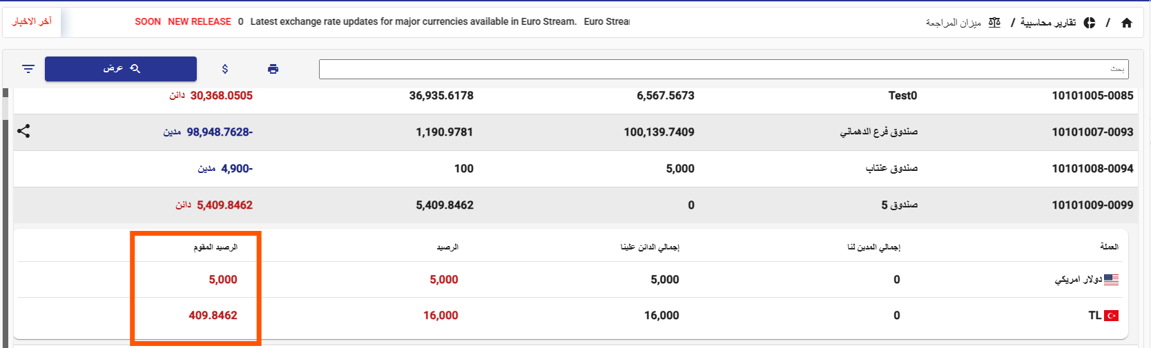Click the بحث search input field
The height and width of the screenshot is (348, 1151).
click(x=723, y=69)
